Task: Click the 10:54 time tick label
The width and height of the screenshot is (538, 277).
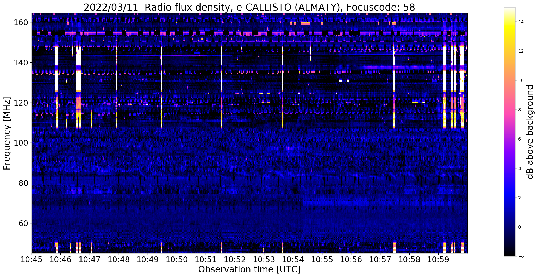Action: click(x=293, y=260)
